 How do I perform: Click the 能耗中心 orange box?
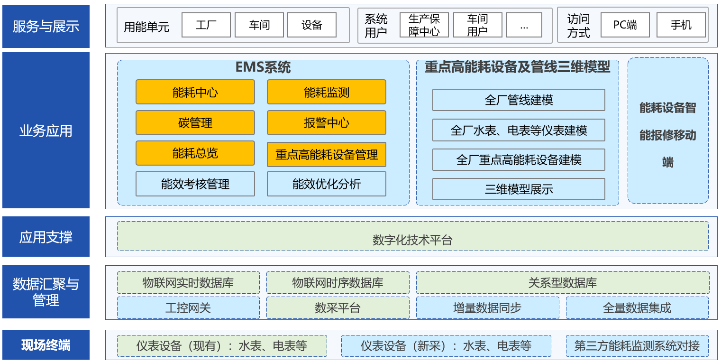pyautogui.click(x=195, y=92)
